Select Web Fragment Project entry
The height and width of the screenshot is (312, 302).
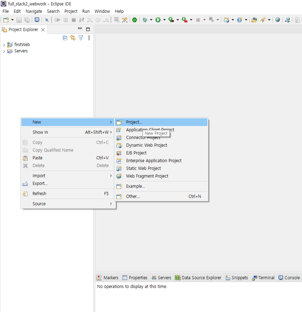(161, 176)
